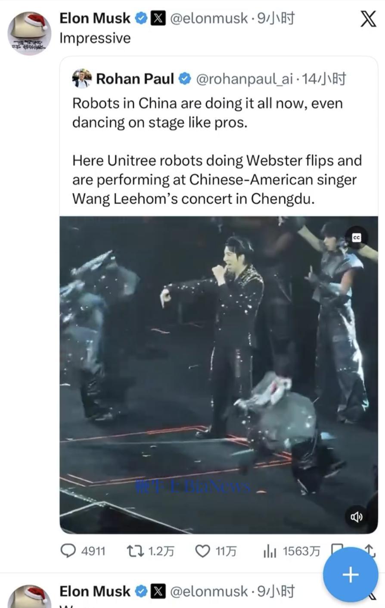Like the post via the heart icon
This screenshot has height=608, width=385.
[x=202, y=551]
